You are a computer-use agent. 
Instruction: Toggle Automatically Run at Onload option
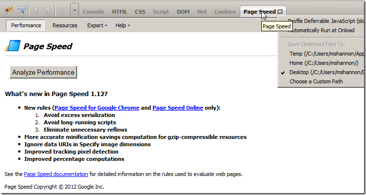[x=322, y=30]
